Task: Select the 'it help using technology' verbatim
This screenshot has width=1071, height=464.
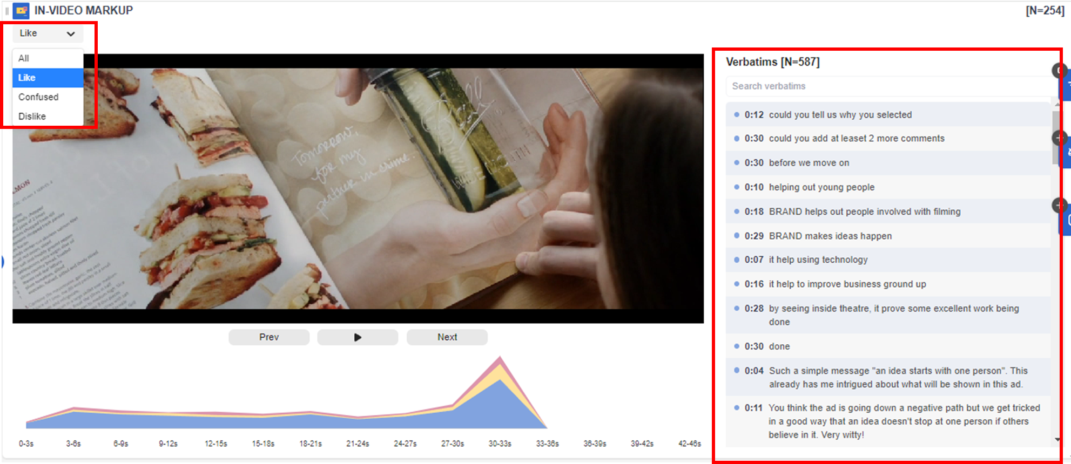Action: point(888,260)
